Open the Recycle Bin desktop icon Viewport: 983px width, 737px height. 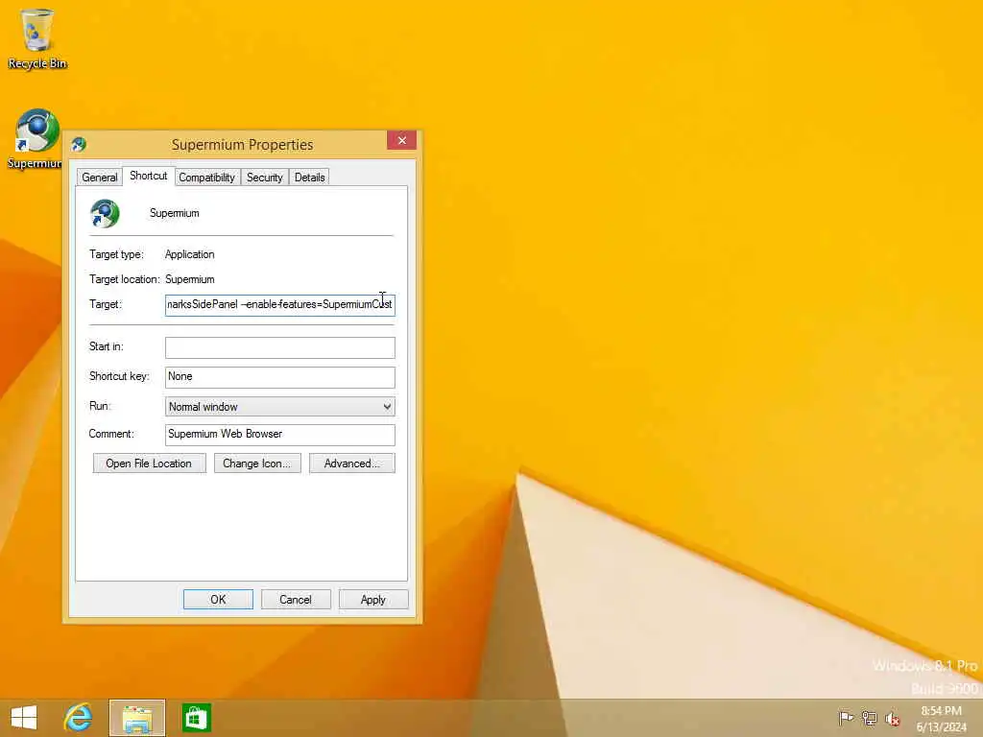37,37
